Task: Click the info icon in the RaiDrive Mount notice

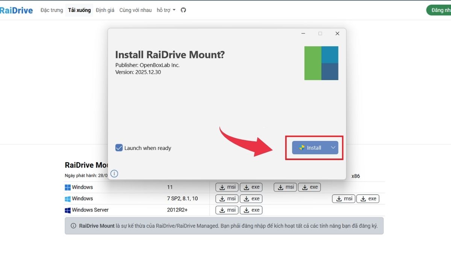Action: click(x=73, y=226)
